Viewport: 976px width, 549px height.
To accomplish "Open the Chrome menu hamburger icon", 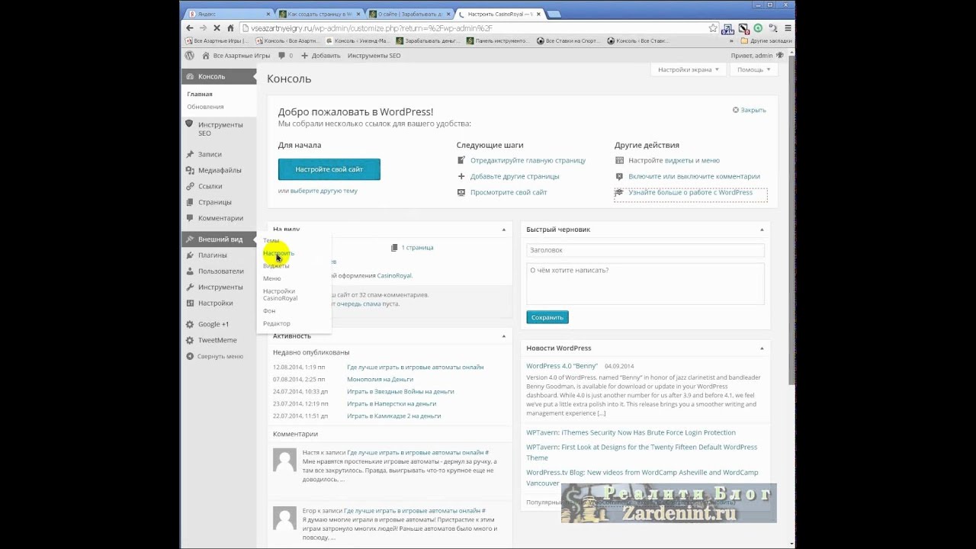I will pos(788,28).
